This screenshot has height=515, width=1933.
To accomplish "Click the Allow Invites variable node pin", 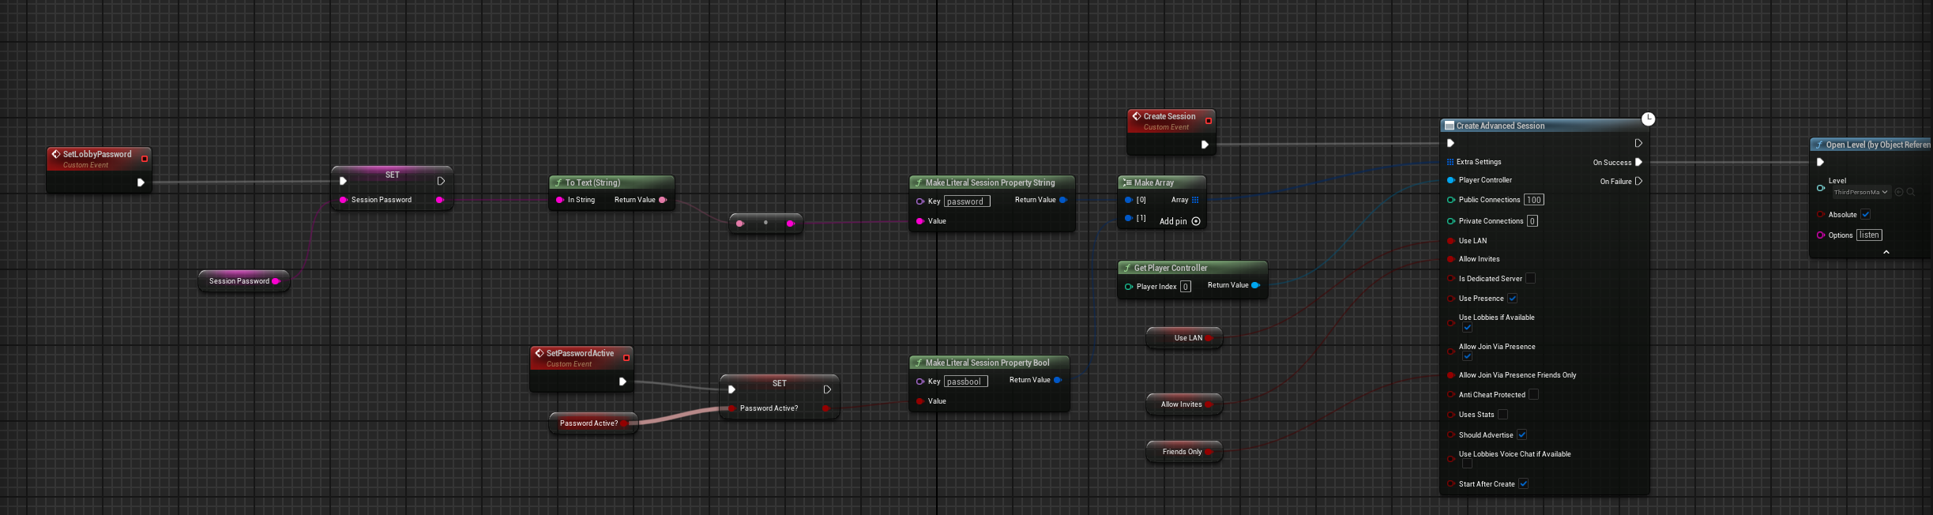I will click(1209, 404).
